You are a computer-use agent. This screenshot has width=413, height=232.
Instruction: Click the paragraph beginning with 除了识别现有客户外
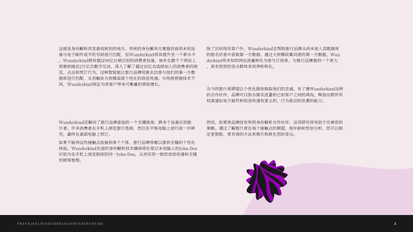[x=273, y=57]
